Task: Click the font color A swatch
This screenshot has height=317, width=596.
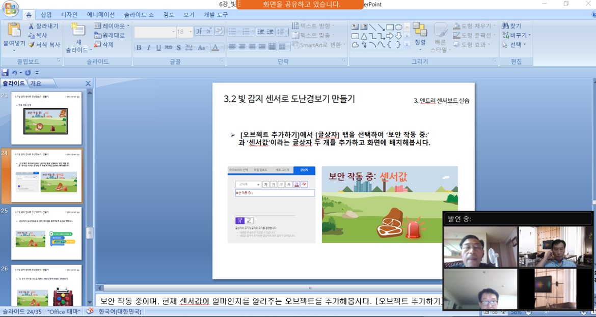Action: [x=214, y=47]
